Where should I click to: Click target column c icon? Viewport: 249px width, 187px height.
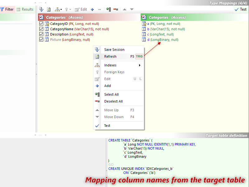[144, 34]
